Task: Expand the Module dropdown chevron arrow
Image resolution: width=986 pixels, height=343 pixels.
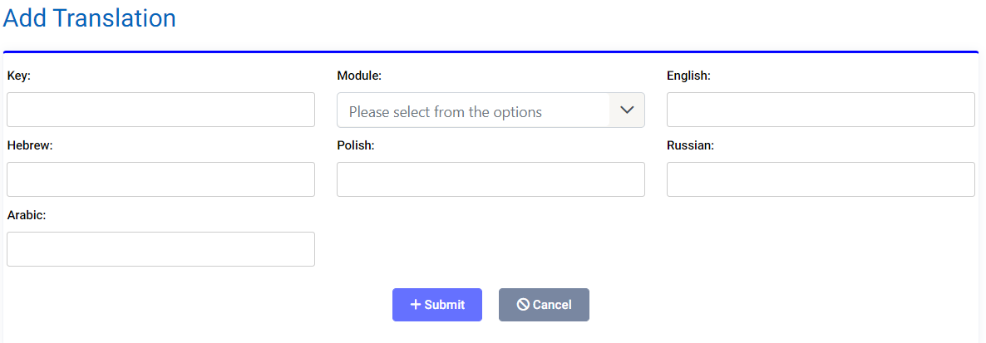Action: click(x=627, y=110)
